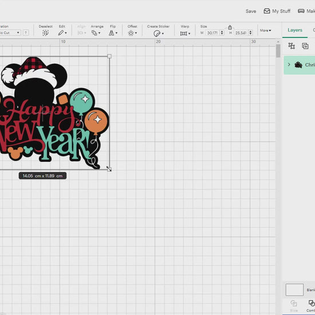Click the Flip mirror icon
This screenshot has width=315, height=315.
coord(112,33)
